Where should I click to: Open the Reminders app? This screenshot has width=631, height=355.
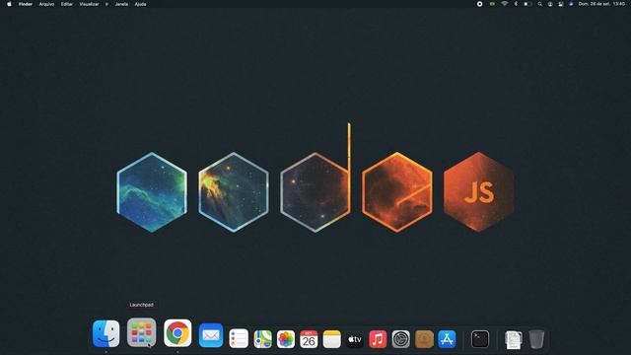point(239,338)
